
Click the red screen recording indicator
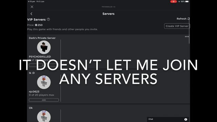[174, 1]
